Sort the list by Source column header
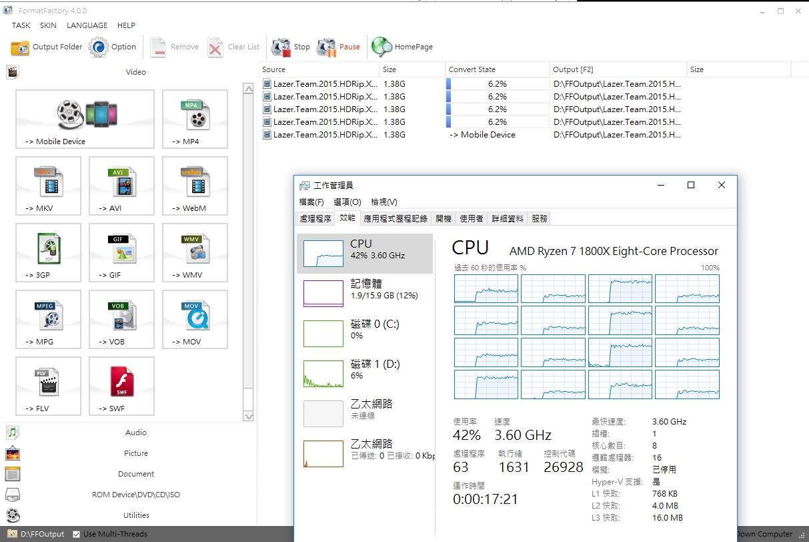The height and width of the screenshot is (542, 809). [319, 69]
